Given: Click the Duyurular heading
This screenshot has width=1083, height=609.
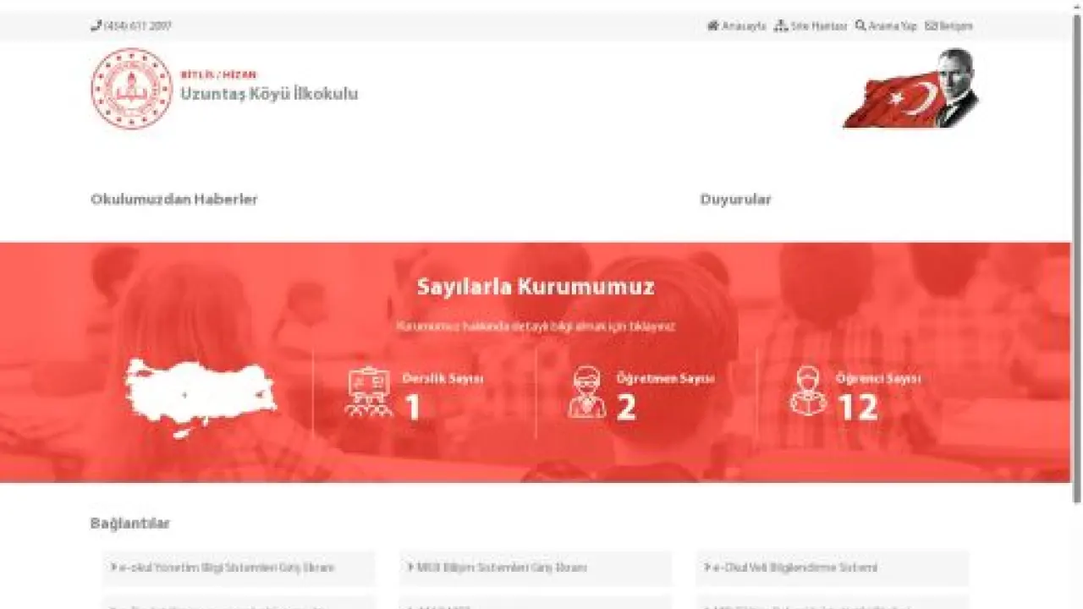Looking at the screenshot, I should [736, 200].
